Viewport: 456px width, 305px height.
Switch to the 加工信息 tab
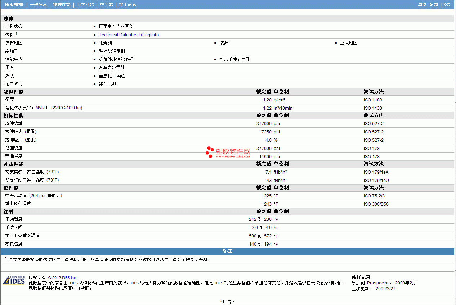pos(128,5)
